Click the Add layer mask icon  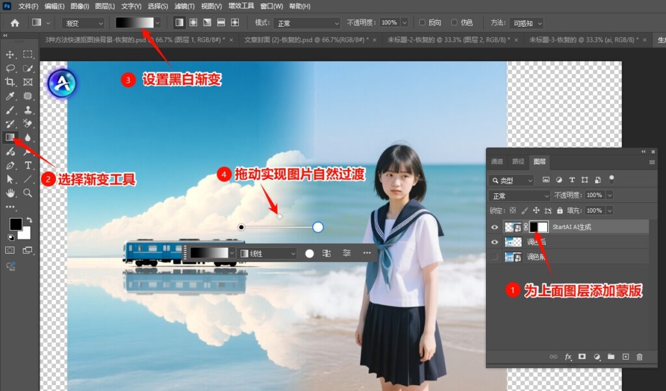point(581,357)
